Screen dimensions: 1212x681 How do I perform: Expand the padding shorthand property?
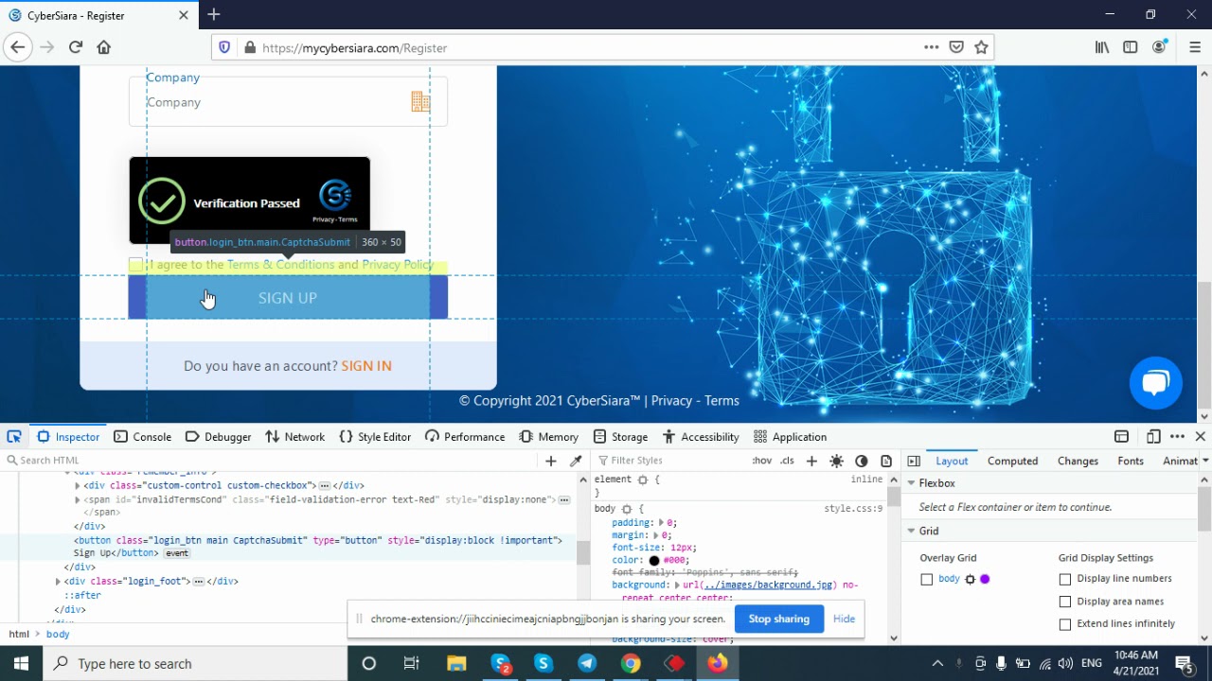(x=662, y=522)
